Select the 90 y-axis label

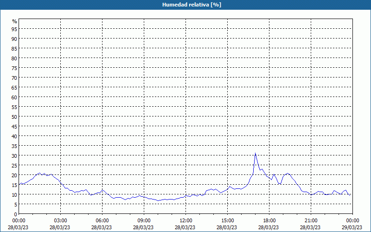click(x=14, y=39)
